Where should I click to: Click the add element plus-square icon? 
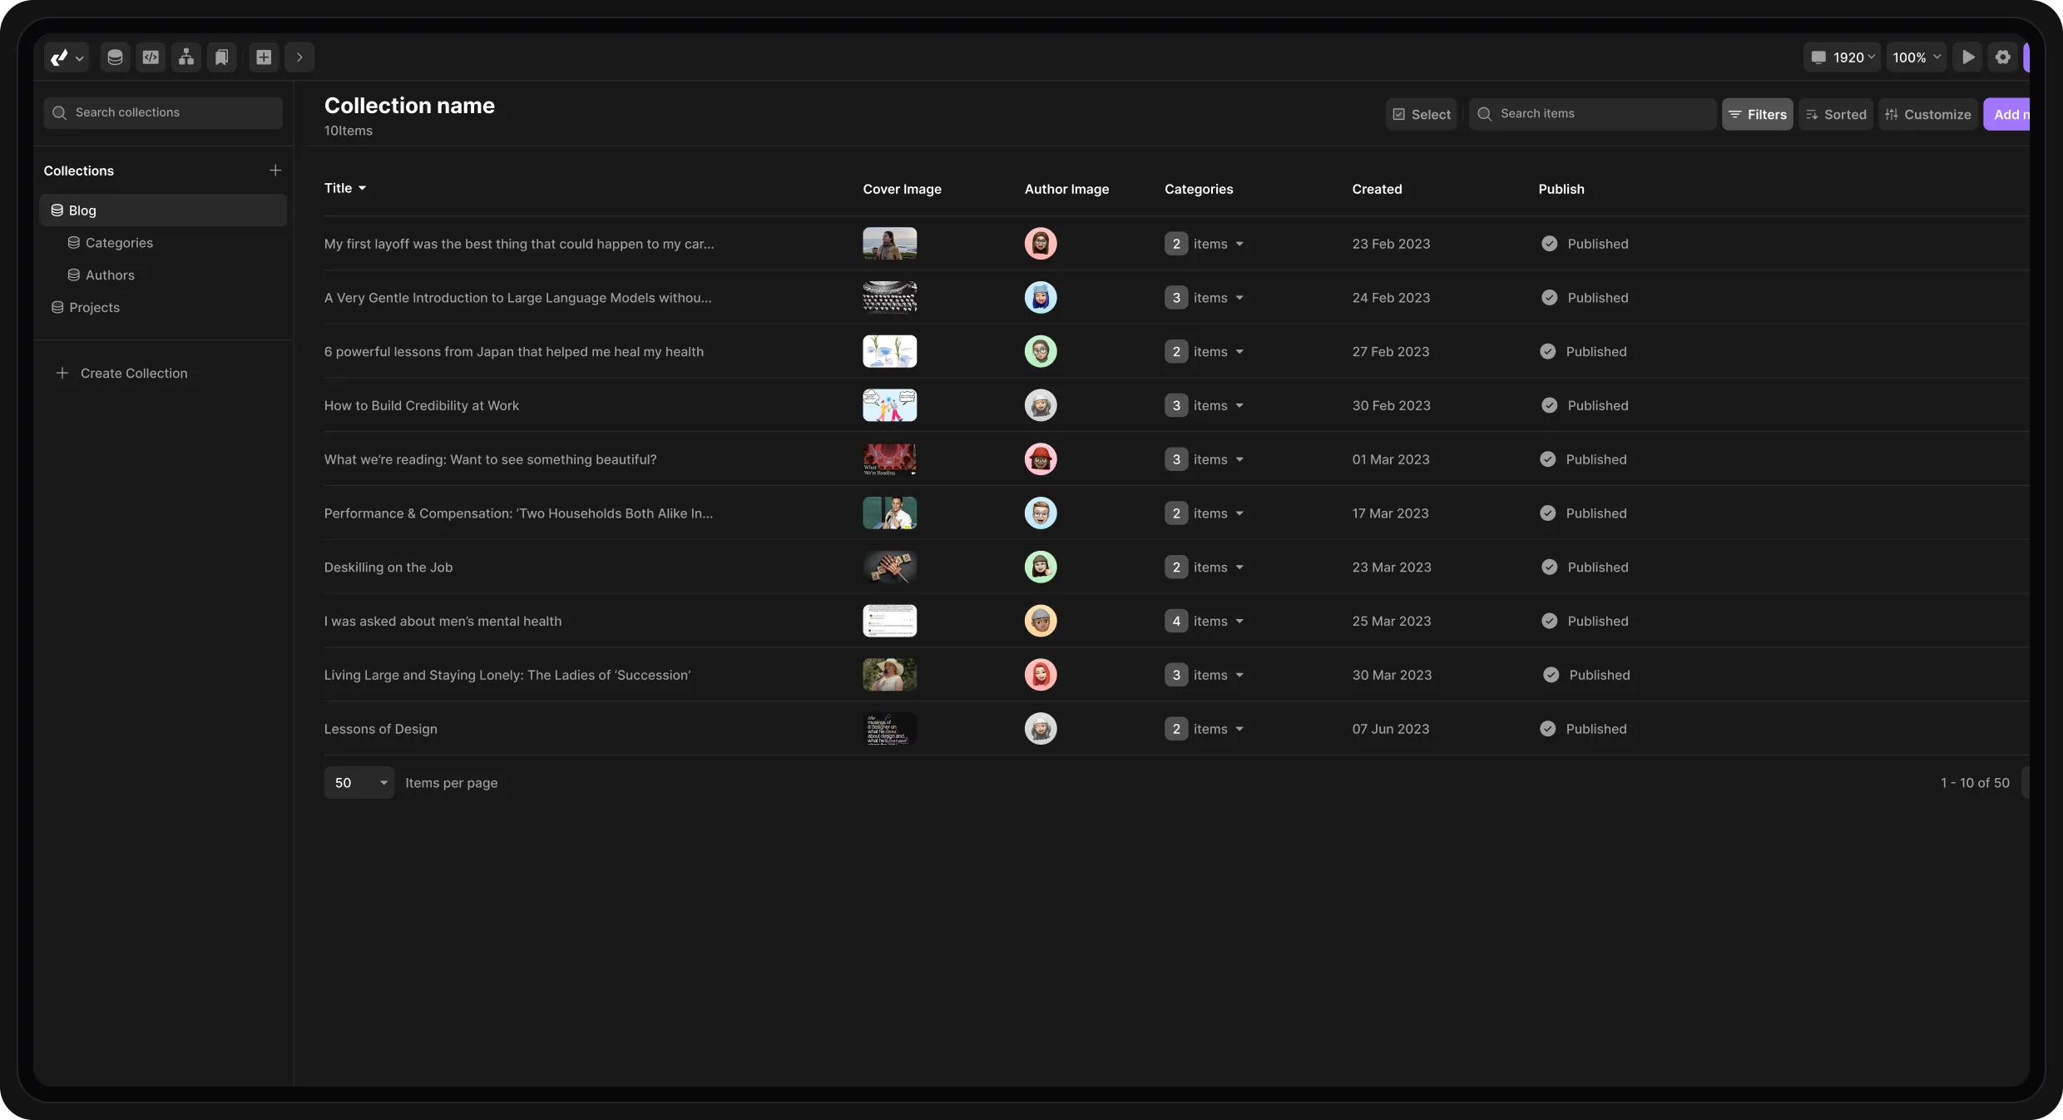coord(264,57)
